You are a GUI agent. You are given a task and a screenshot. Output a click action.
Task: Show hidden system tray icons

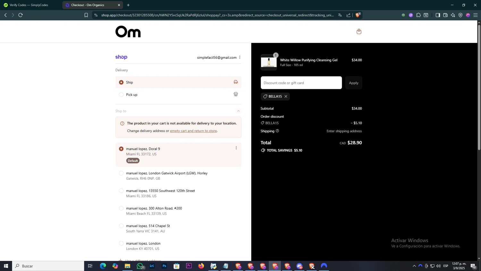pyautogui.click(x=414, y=266)
